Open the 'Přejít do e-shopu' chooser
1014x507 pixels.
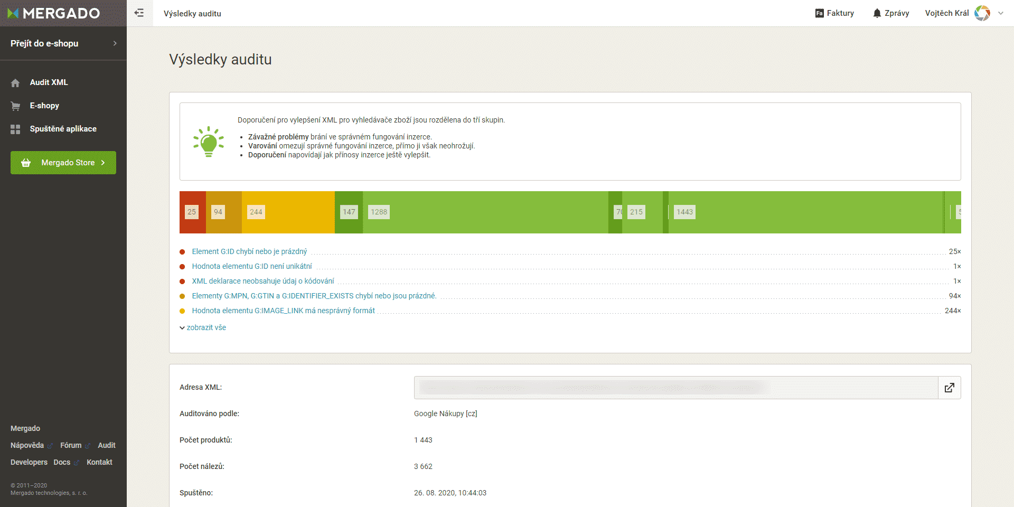63,43
